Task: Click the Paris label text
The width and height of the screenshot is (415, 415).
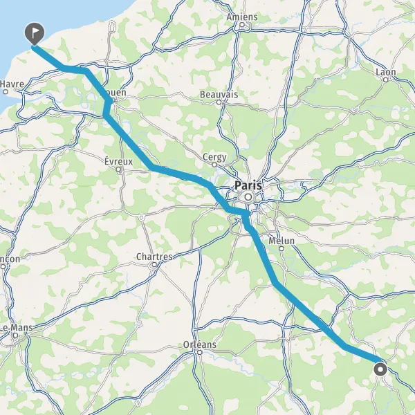Action: pyautogui.click(x=248, y=185)
